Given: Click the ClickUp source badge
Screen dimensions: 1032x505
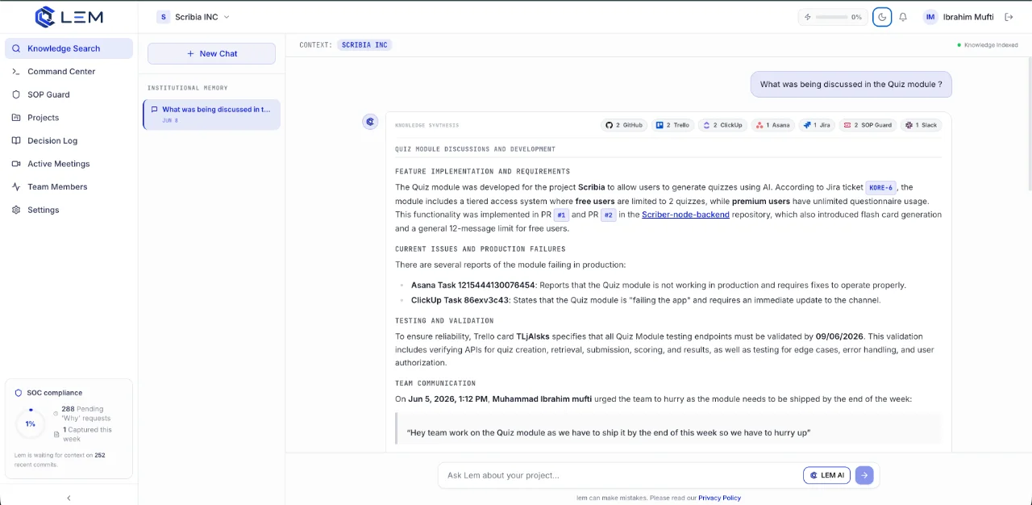Looking at the screenshot, I should pos(722,125).
